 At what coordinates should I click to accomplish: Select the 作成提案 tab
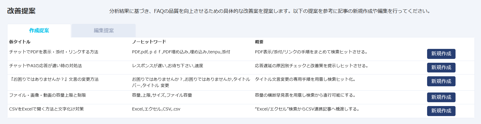coord(39,31)
